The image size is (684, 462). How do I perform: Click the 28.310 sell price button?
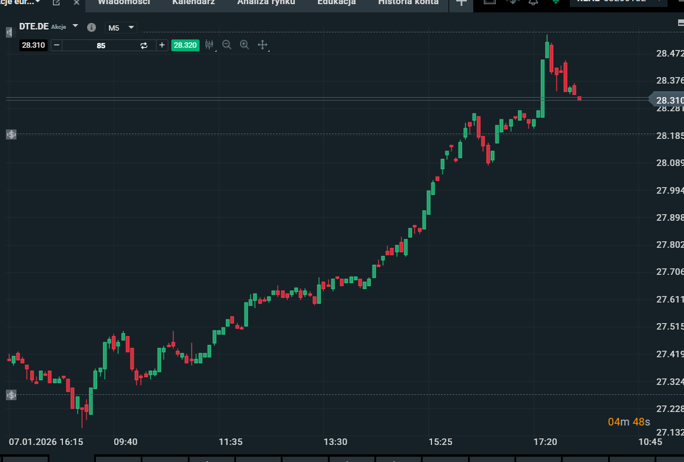[x=34, y=45]
